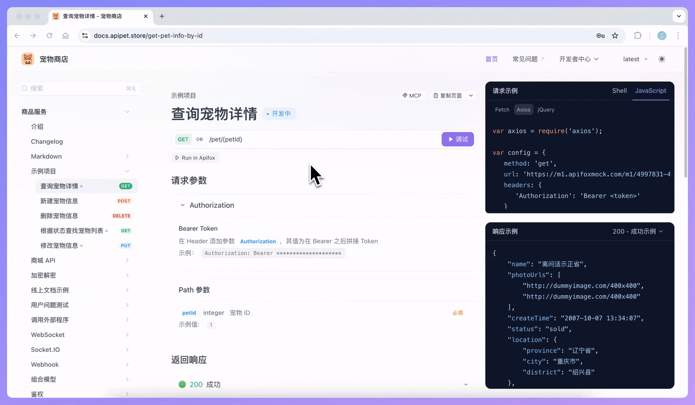Image resolution: width=695 pixels, height=405 pixels.
Task: Click the MCP icon button
Action: point(412,95)
